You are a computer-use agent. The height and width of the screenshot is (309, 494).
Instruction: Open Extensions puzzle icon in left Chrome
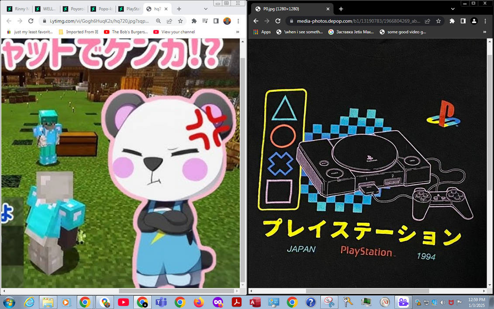194,21
